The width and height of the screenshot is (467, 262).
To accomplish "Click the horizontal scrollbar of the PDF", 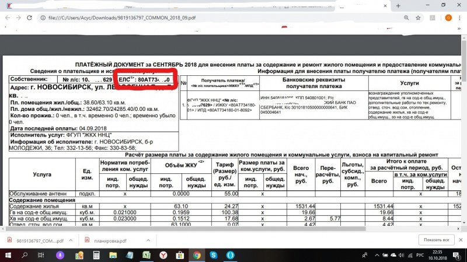I will pyautogui.click(x=184, y=229).
